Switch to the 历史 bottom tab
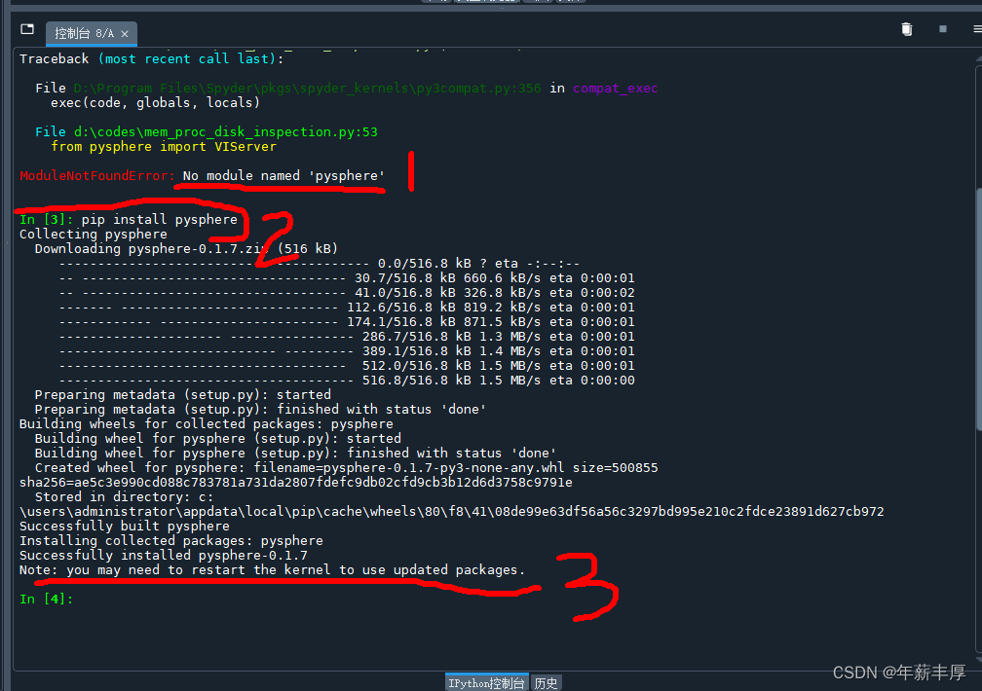The width and height of the screenshot is (982, 691). (546, 683)
